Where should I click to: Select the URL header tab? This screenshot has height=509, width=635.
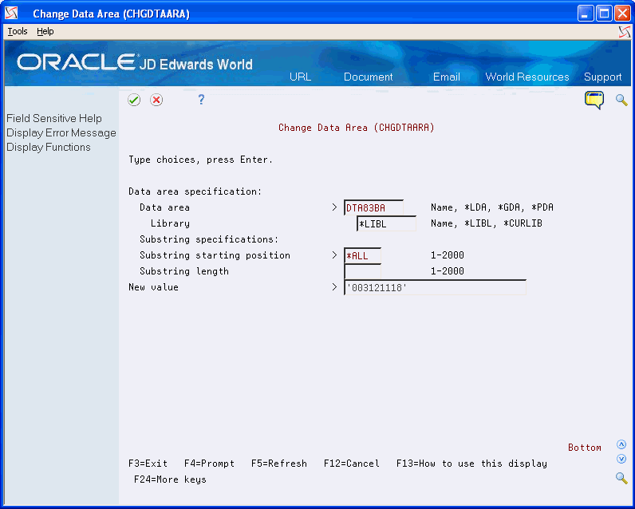[x=301, y=77]
